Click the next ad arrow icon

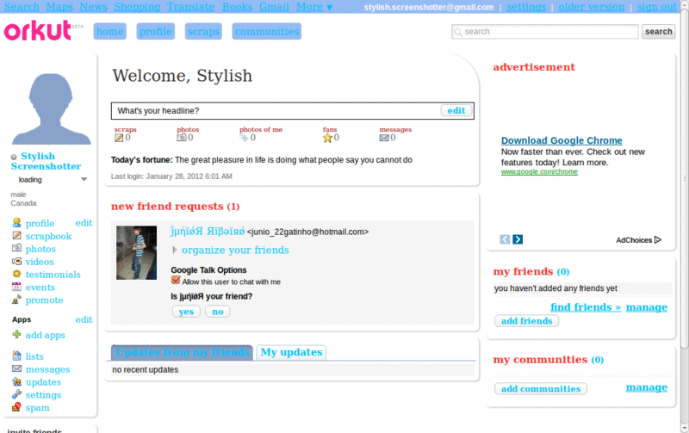(518, 239)
